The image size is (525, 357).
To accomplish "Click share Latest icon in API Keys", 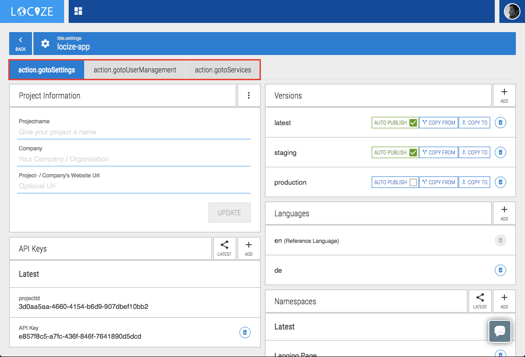I will (224, 248).
